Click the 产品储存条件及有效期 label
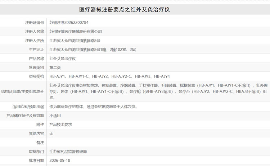Image resolution: width=270 pixels, height=166 pixels. pos(25,115)
